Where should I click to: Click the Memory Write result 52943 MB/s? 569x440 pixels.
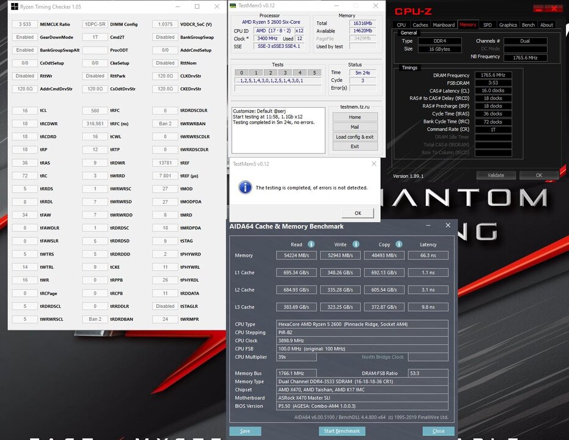coord(340,255)
